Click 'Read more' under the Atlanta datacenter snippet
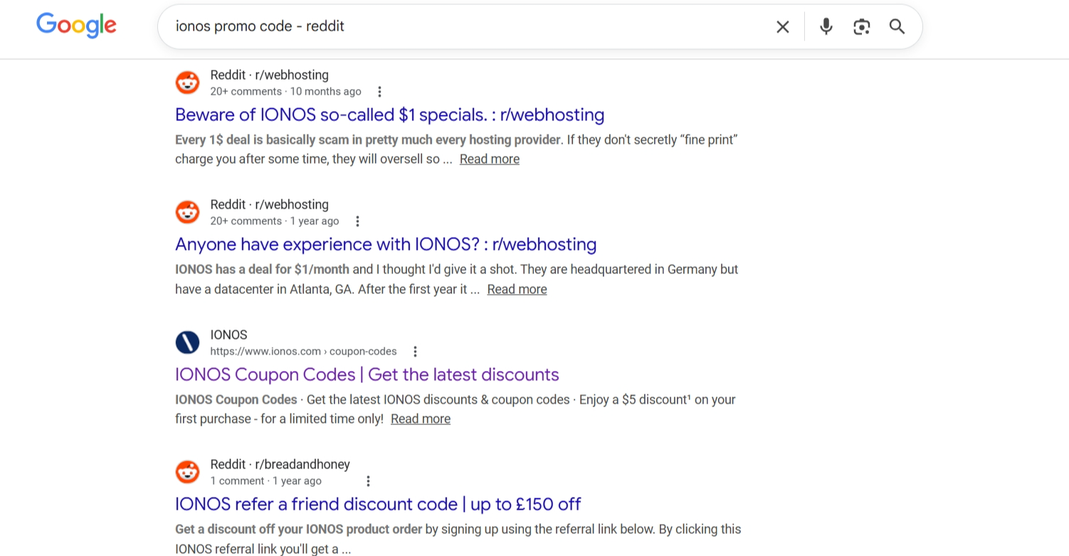The width and height of the screenshot is (1069, 556). tap(517, 289)
